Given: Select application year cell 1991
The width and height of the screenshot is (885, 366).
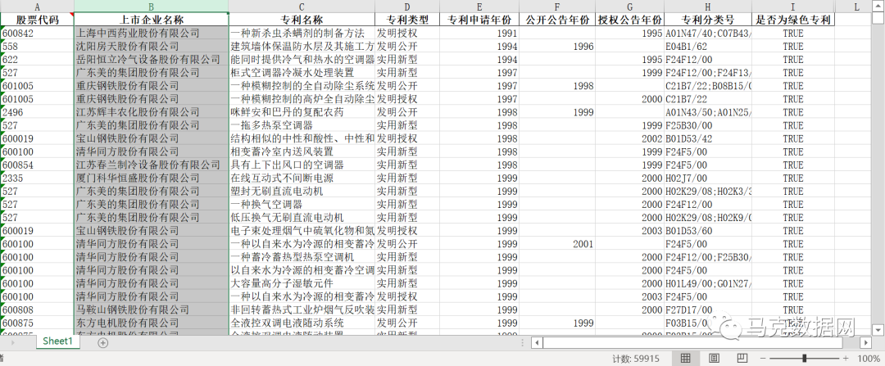Looking at the screenshot, I should 479,33.
